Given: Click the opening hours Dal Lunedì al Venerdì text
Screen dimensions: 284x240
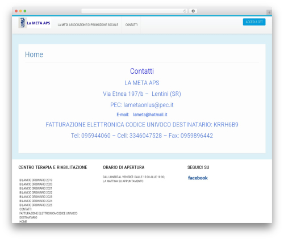Looking at the screenshot, I should 133,179.
